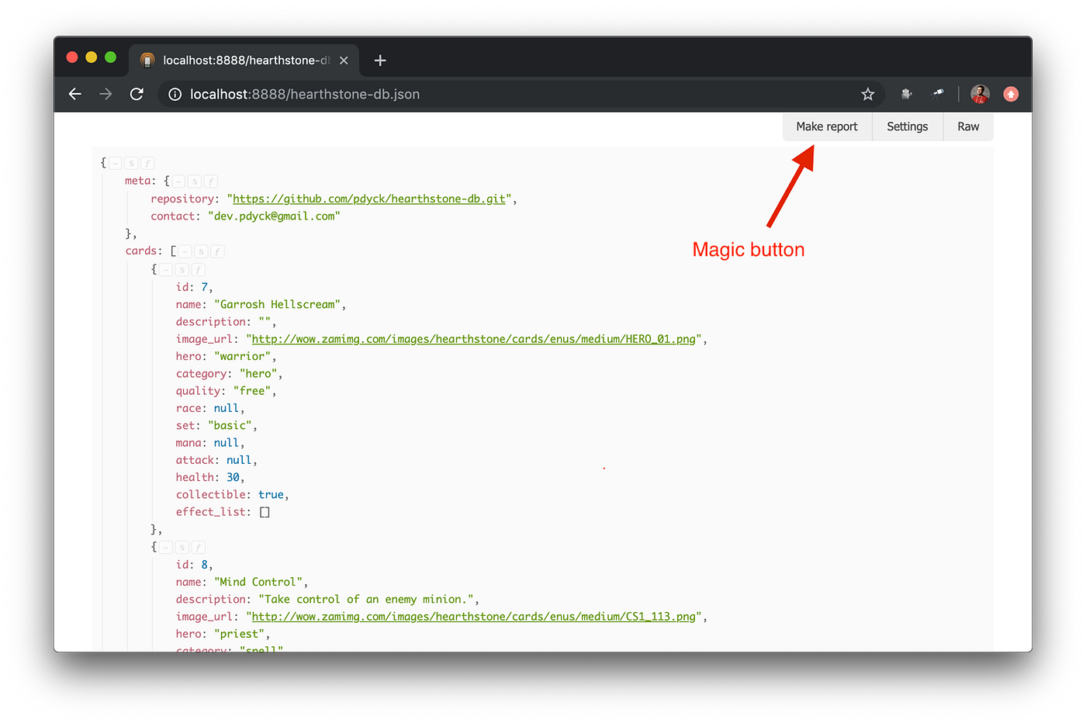
Task: Click the id value 8
Action: (205, 565)
